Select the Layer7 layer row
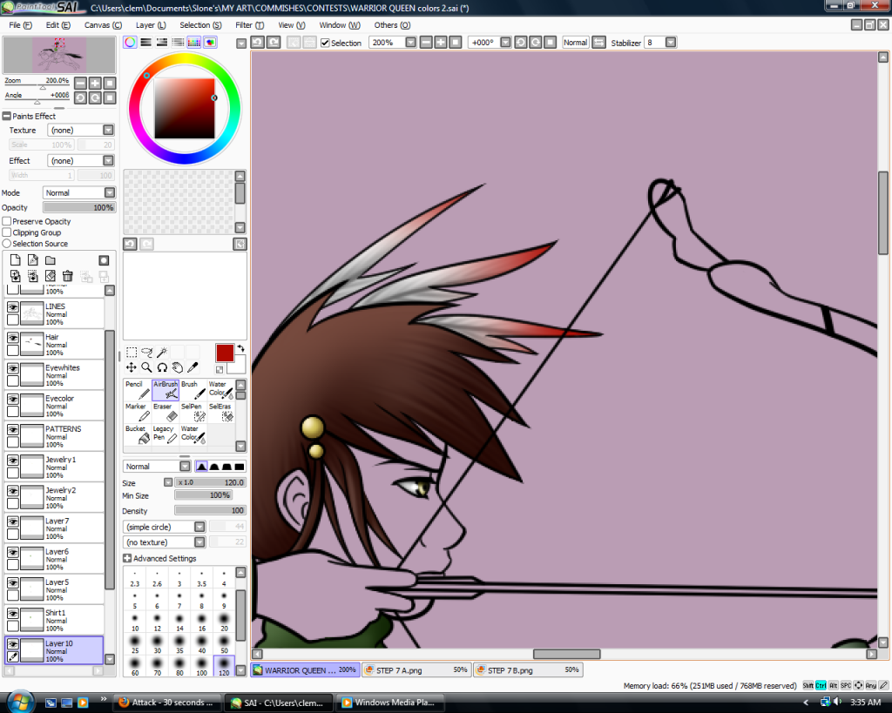 tap(55, 528)
